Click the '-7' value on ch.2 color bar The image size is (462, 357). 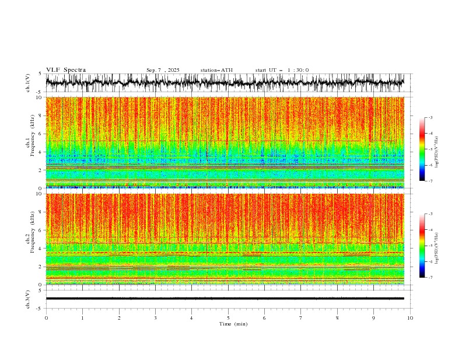pyautogui.click(x=430, y=277)
